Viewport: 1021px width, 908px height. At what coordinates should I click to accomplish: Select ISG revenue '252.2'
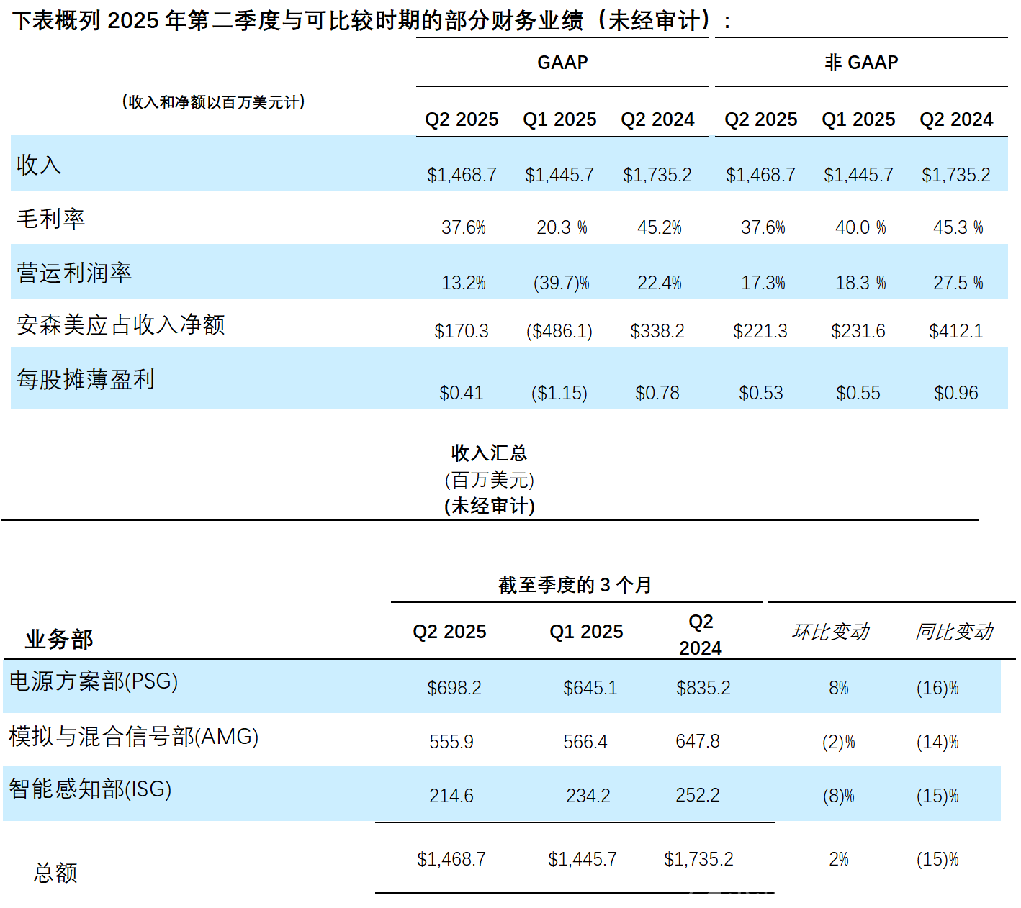(698, 795)
